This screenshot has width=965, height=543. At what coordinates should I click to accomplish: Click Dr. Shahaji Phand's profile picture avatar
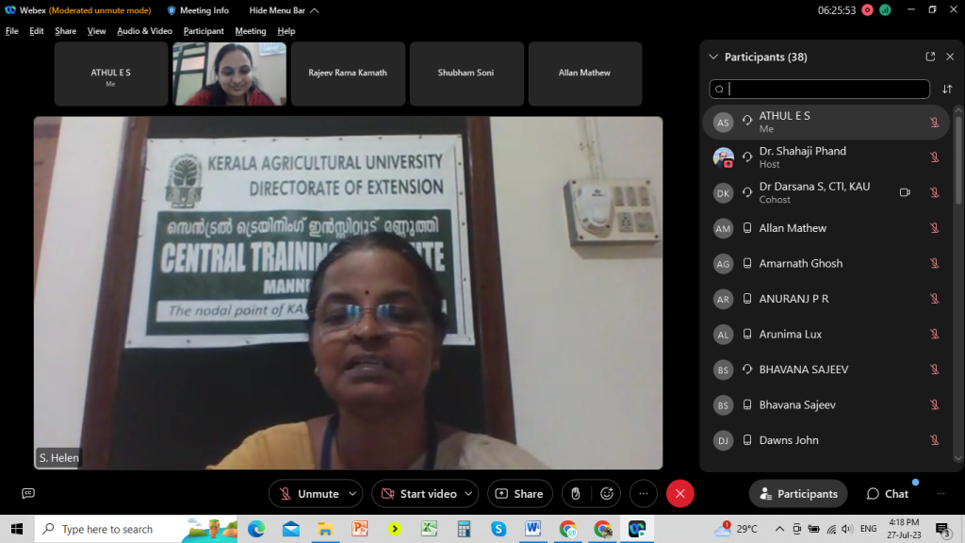[723, 157]
